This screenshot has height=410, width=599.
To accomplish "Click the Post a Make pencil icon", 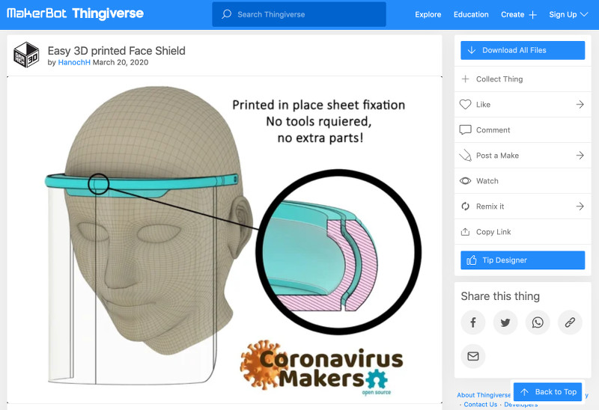I will 465,156.
